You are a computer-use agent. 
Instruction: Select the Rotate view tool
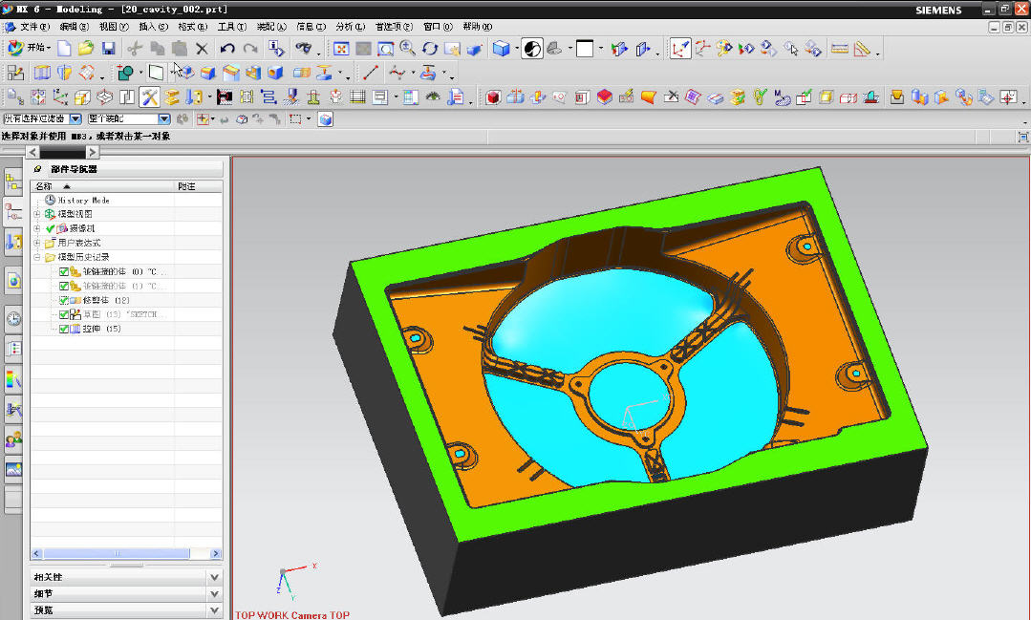430,48
